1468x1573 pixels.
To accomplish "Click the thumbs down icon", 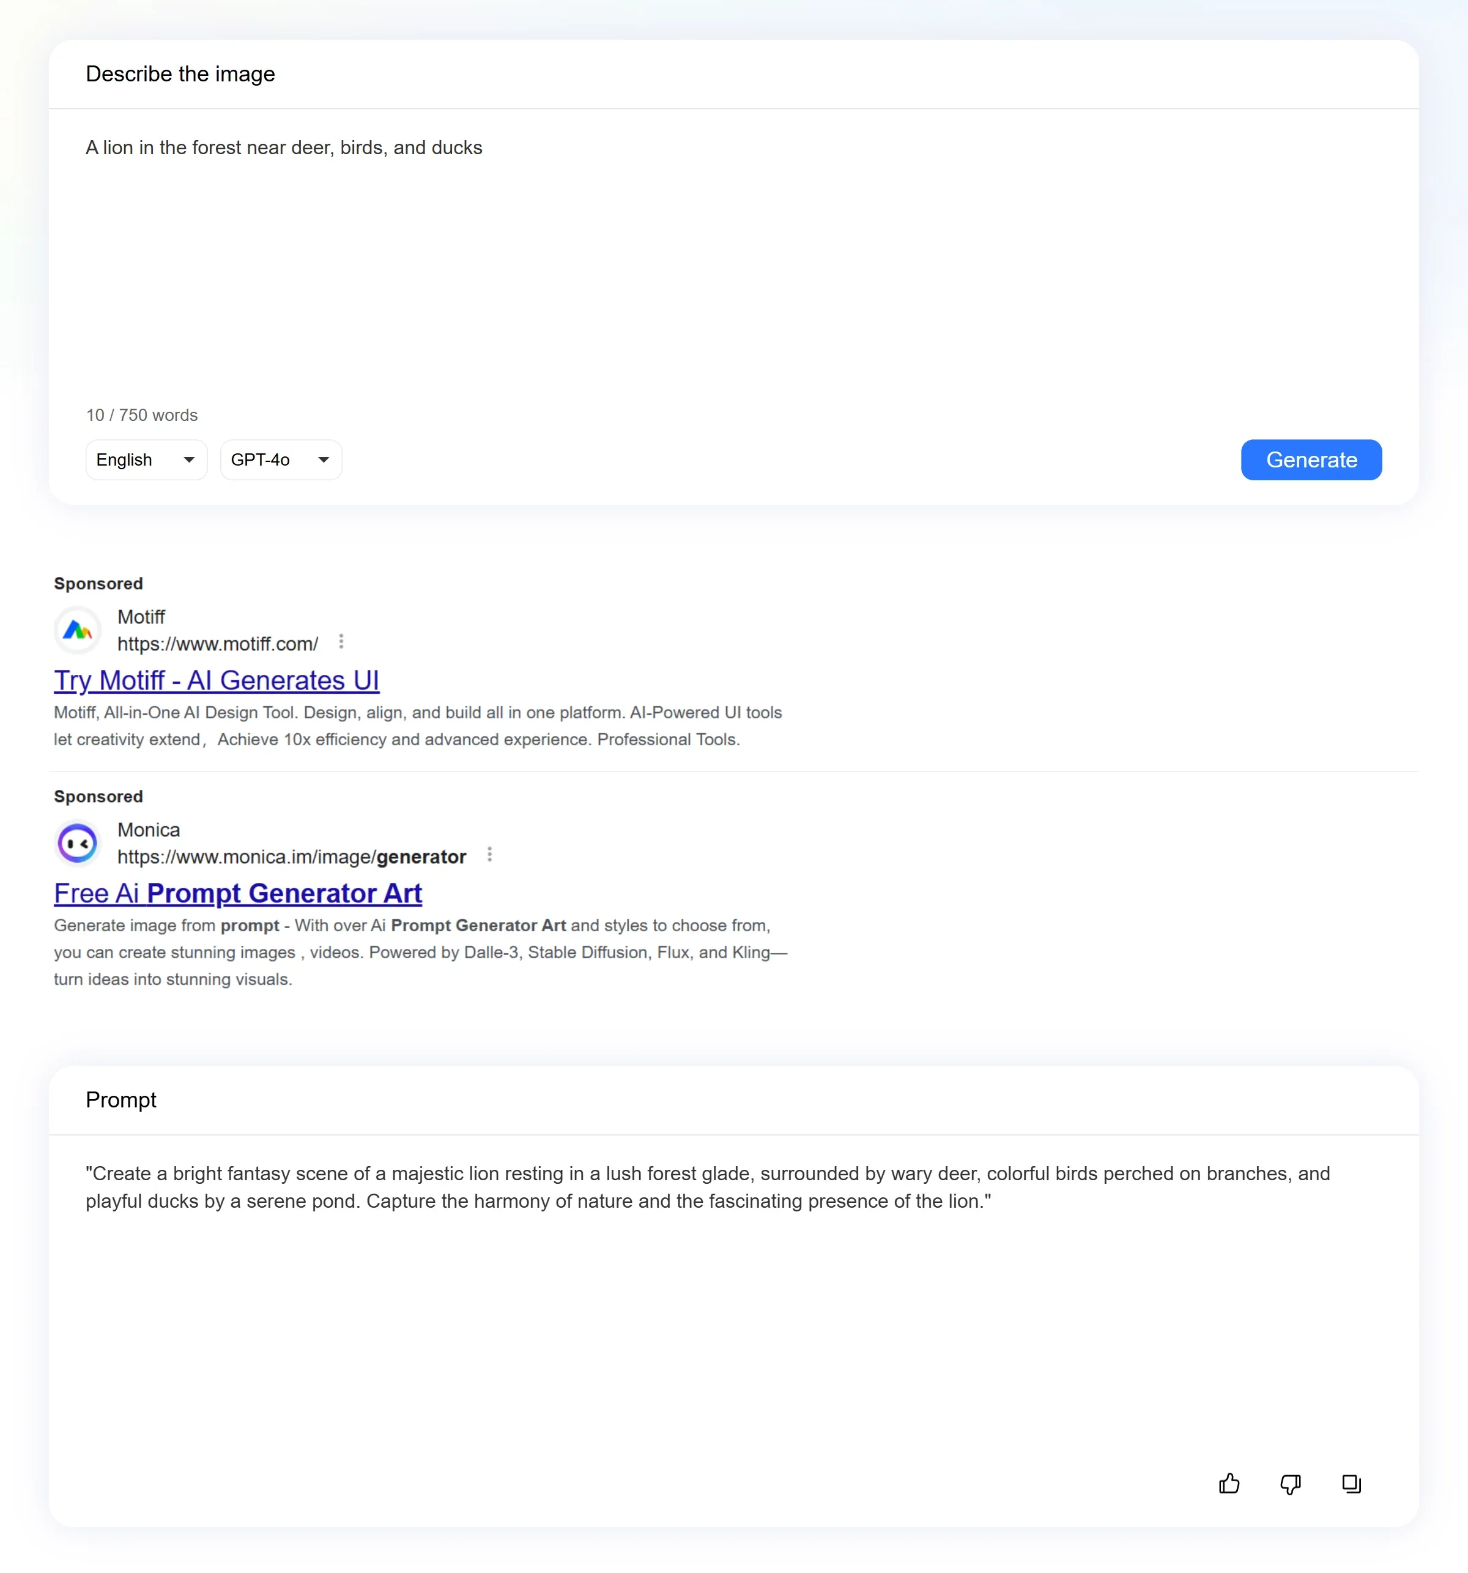I will 1290,1484.
